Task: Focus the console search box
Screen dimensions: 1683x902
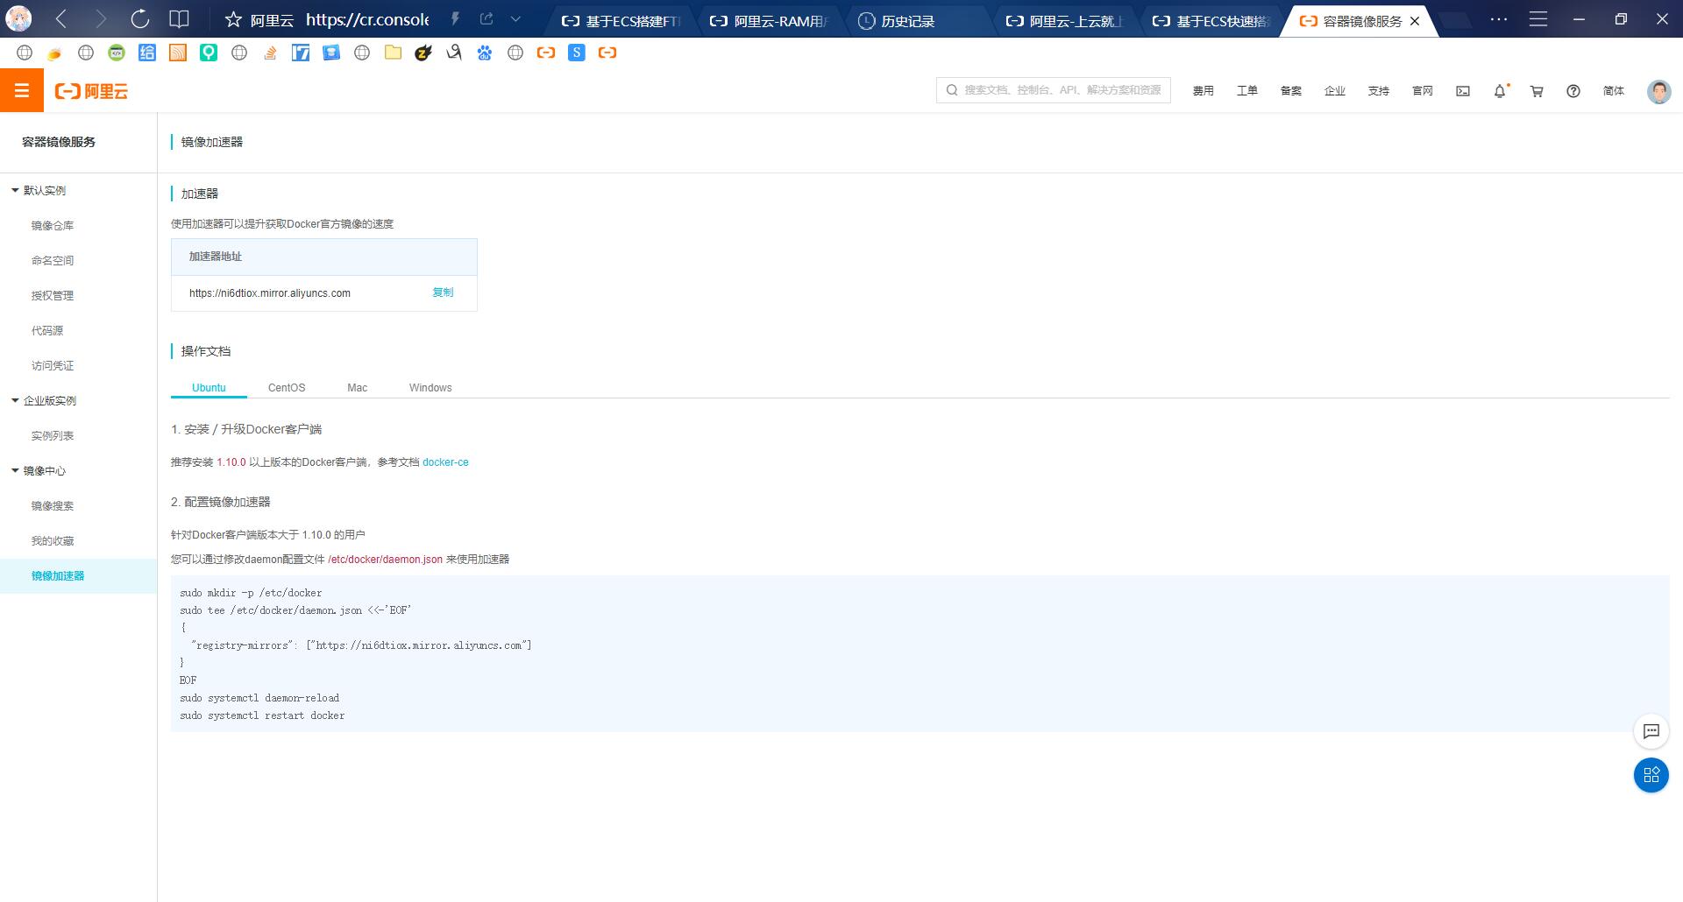Action: click(x=1054, y=90)
